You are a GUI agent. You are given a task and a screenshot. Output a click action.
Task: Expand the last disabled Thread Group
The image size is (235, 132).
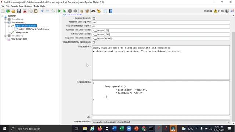[x=6, y=36]
